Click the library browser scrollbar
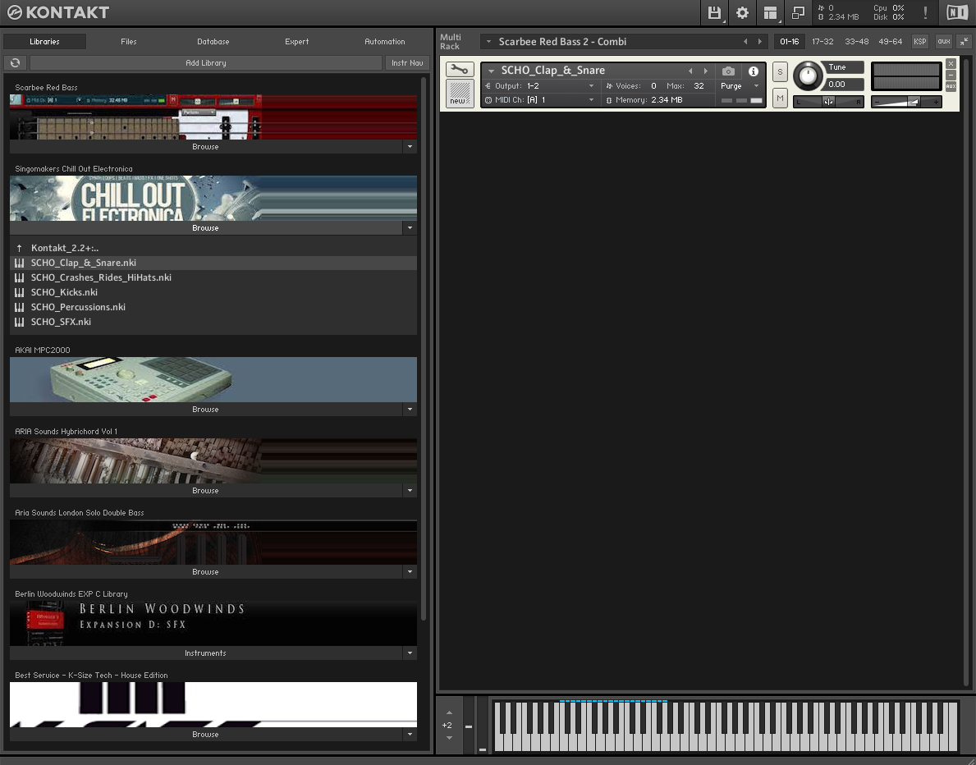Image resolution: width=976 pixels, height=765 pixels. click(x=424, y=349)
